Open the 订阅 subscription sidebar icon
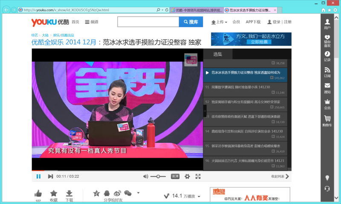This screenshot has width=341, height=204. [x=327, y=72]
